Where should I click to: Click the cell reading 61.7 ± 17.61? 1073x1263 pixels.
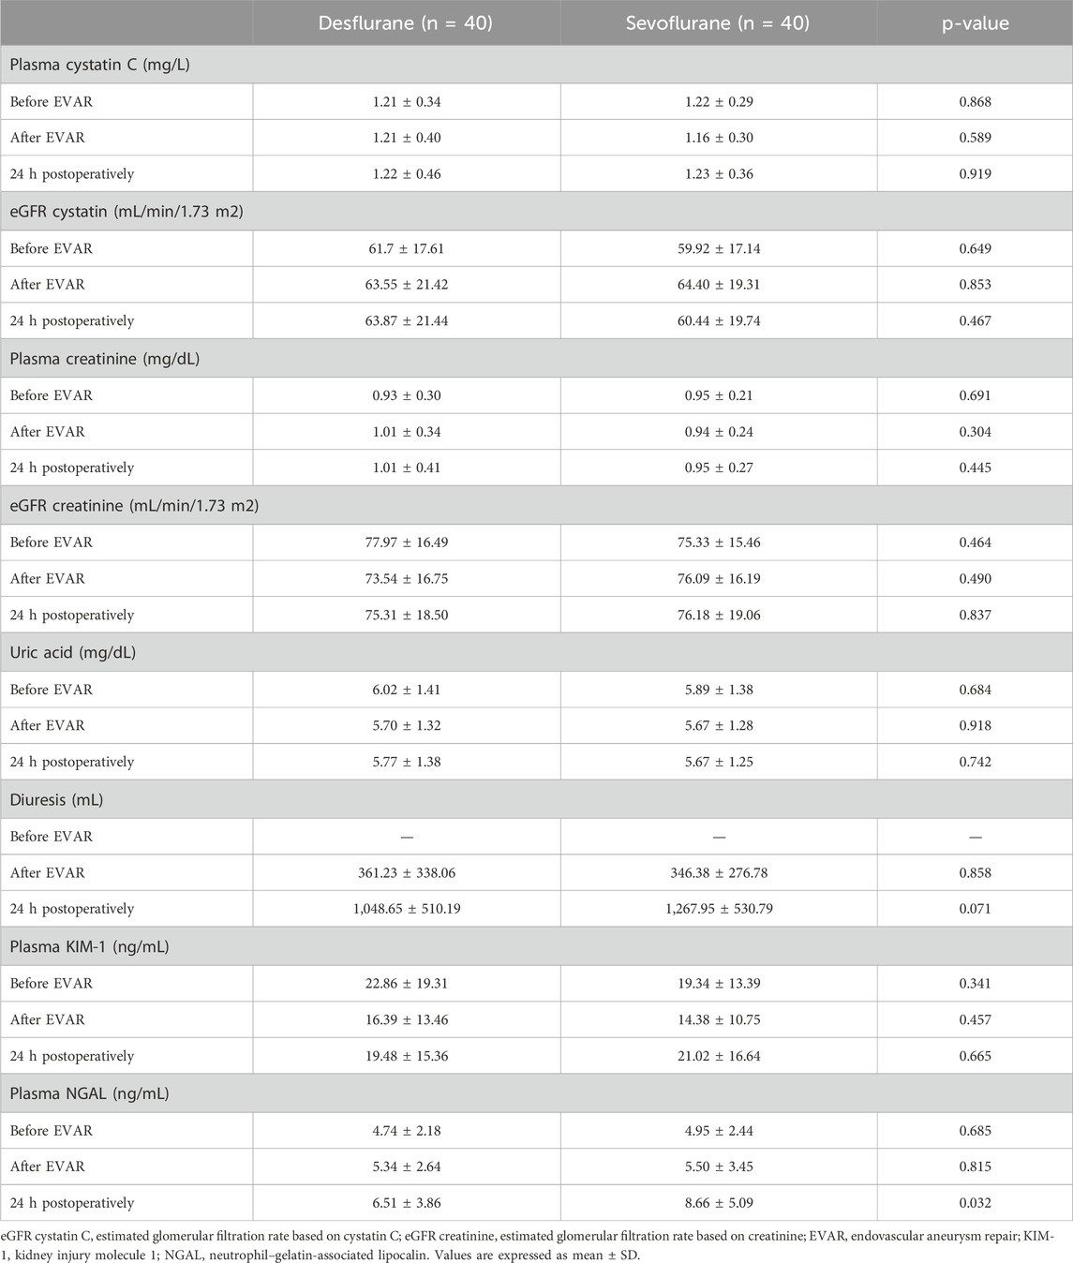(x=406, y=248)
